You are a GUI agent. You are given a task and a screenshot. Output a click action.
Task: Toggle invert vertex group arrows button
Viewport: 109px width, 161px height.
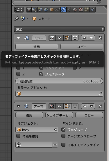[x=55, y=145]
